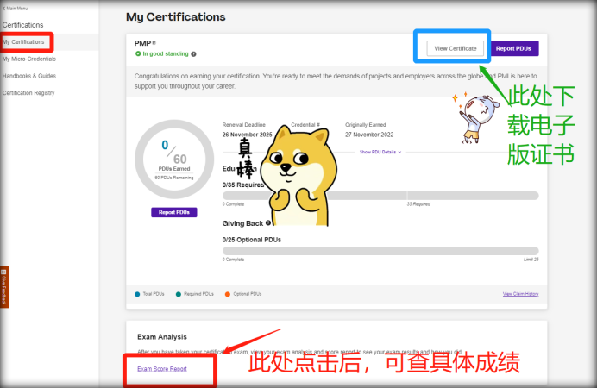Click the Giving Back help icon
The height and width of the screenshot is (388, 597).
268,223
